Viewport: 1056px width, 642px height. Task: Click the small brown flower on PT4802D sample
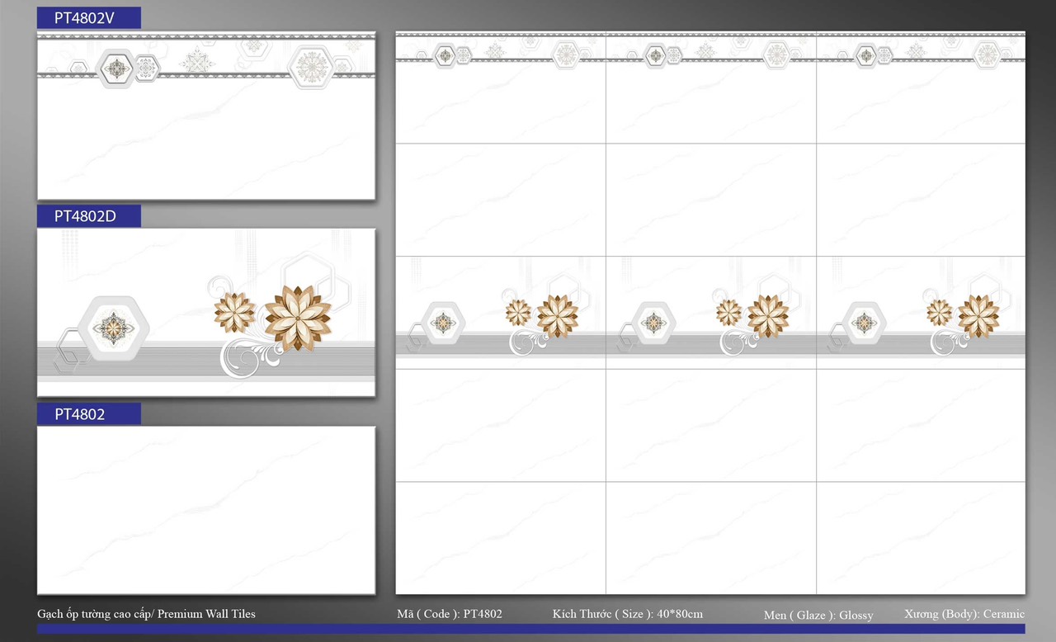234,313
